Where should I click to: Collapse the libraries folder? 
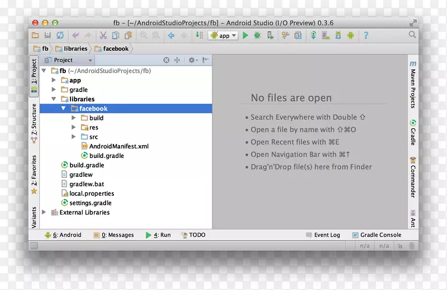click(54, 99)
